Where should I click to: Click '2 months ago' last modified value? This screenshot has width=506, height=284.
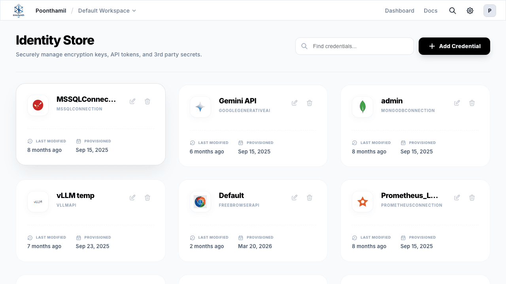(207, 246)
